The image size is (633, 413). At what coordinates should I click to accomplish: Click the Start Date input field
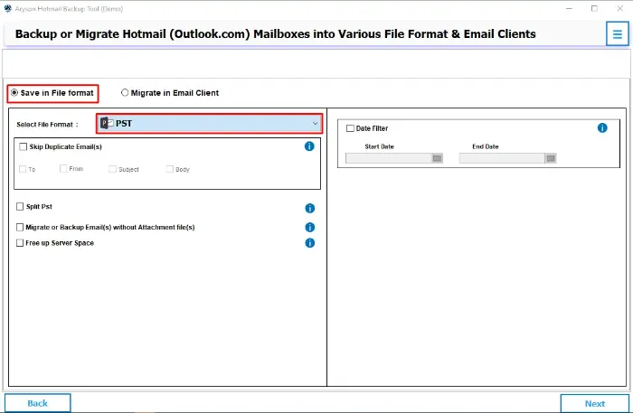(389, 158)
